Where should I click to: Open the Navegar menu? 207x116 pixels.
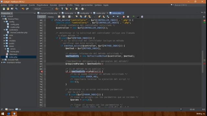pos(24,5)
